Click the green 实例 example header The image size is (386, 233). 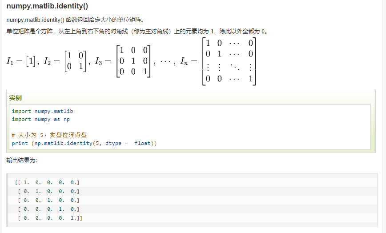pyautogui.click(x=16, y=98)
